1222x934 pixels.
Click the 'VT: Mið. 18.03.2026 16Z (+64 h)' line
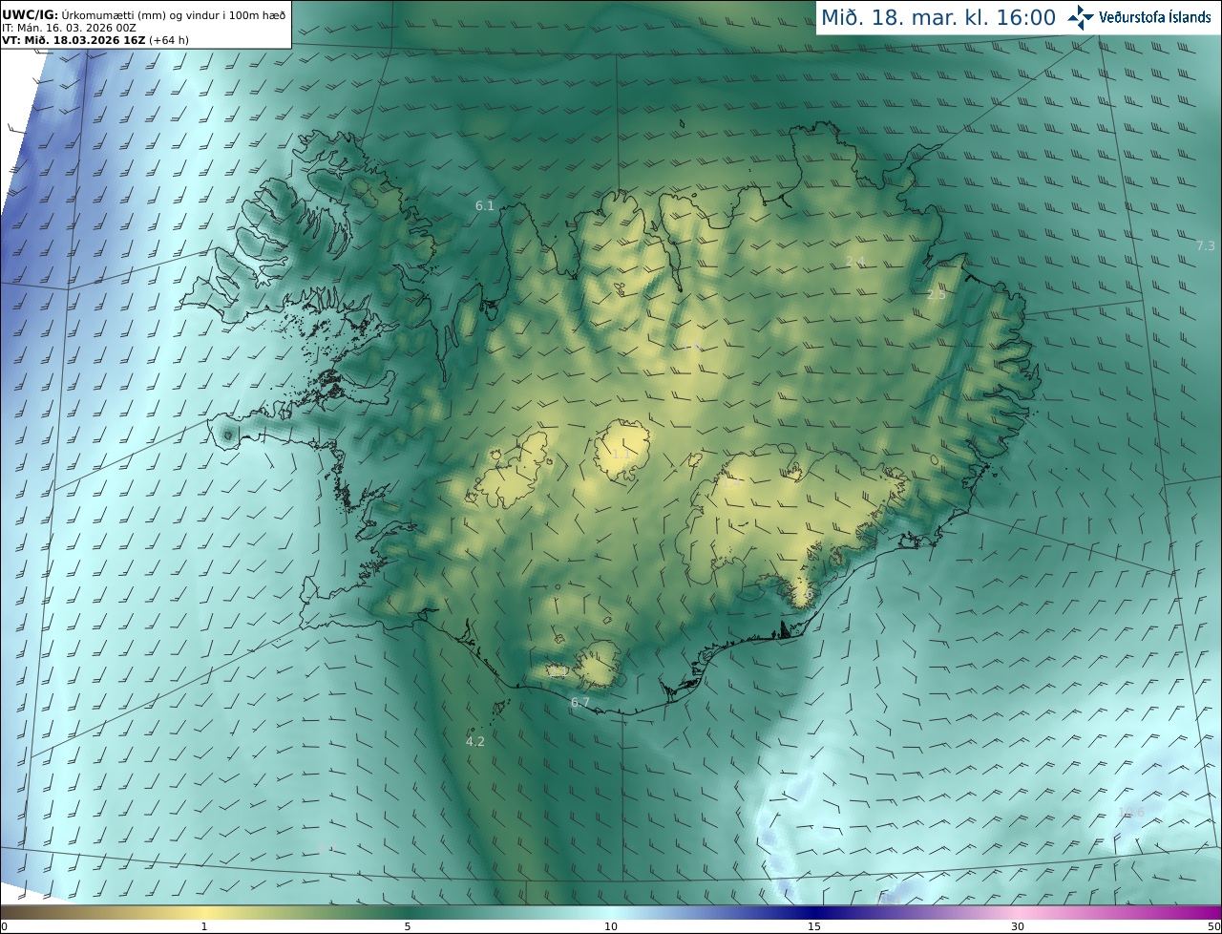pos(95,40)
